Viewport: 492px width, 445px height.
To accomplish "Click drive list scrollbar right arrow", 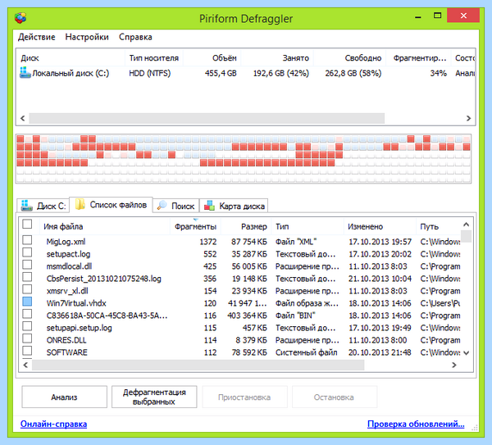I will point(468,118).
